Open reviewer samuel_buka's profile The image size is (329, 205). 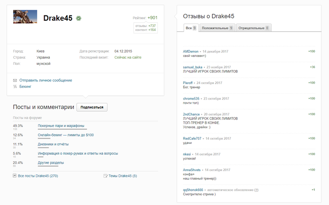coord(192,67)
